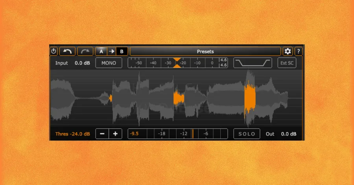354x185 pixels.
Task: Increase reduction with the plus button
Action: 115,134
